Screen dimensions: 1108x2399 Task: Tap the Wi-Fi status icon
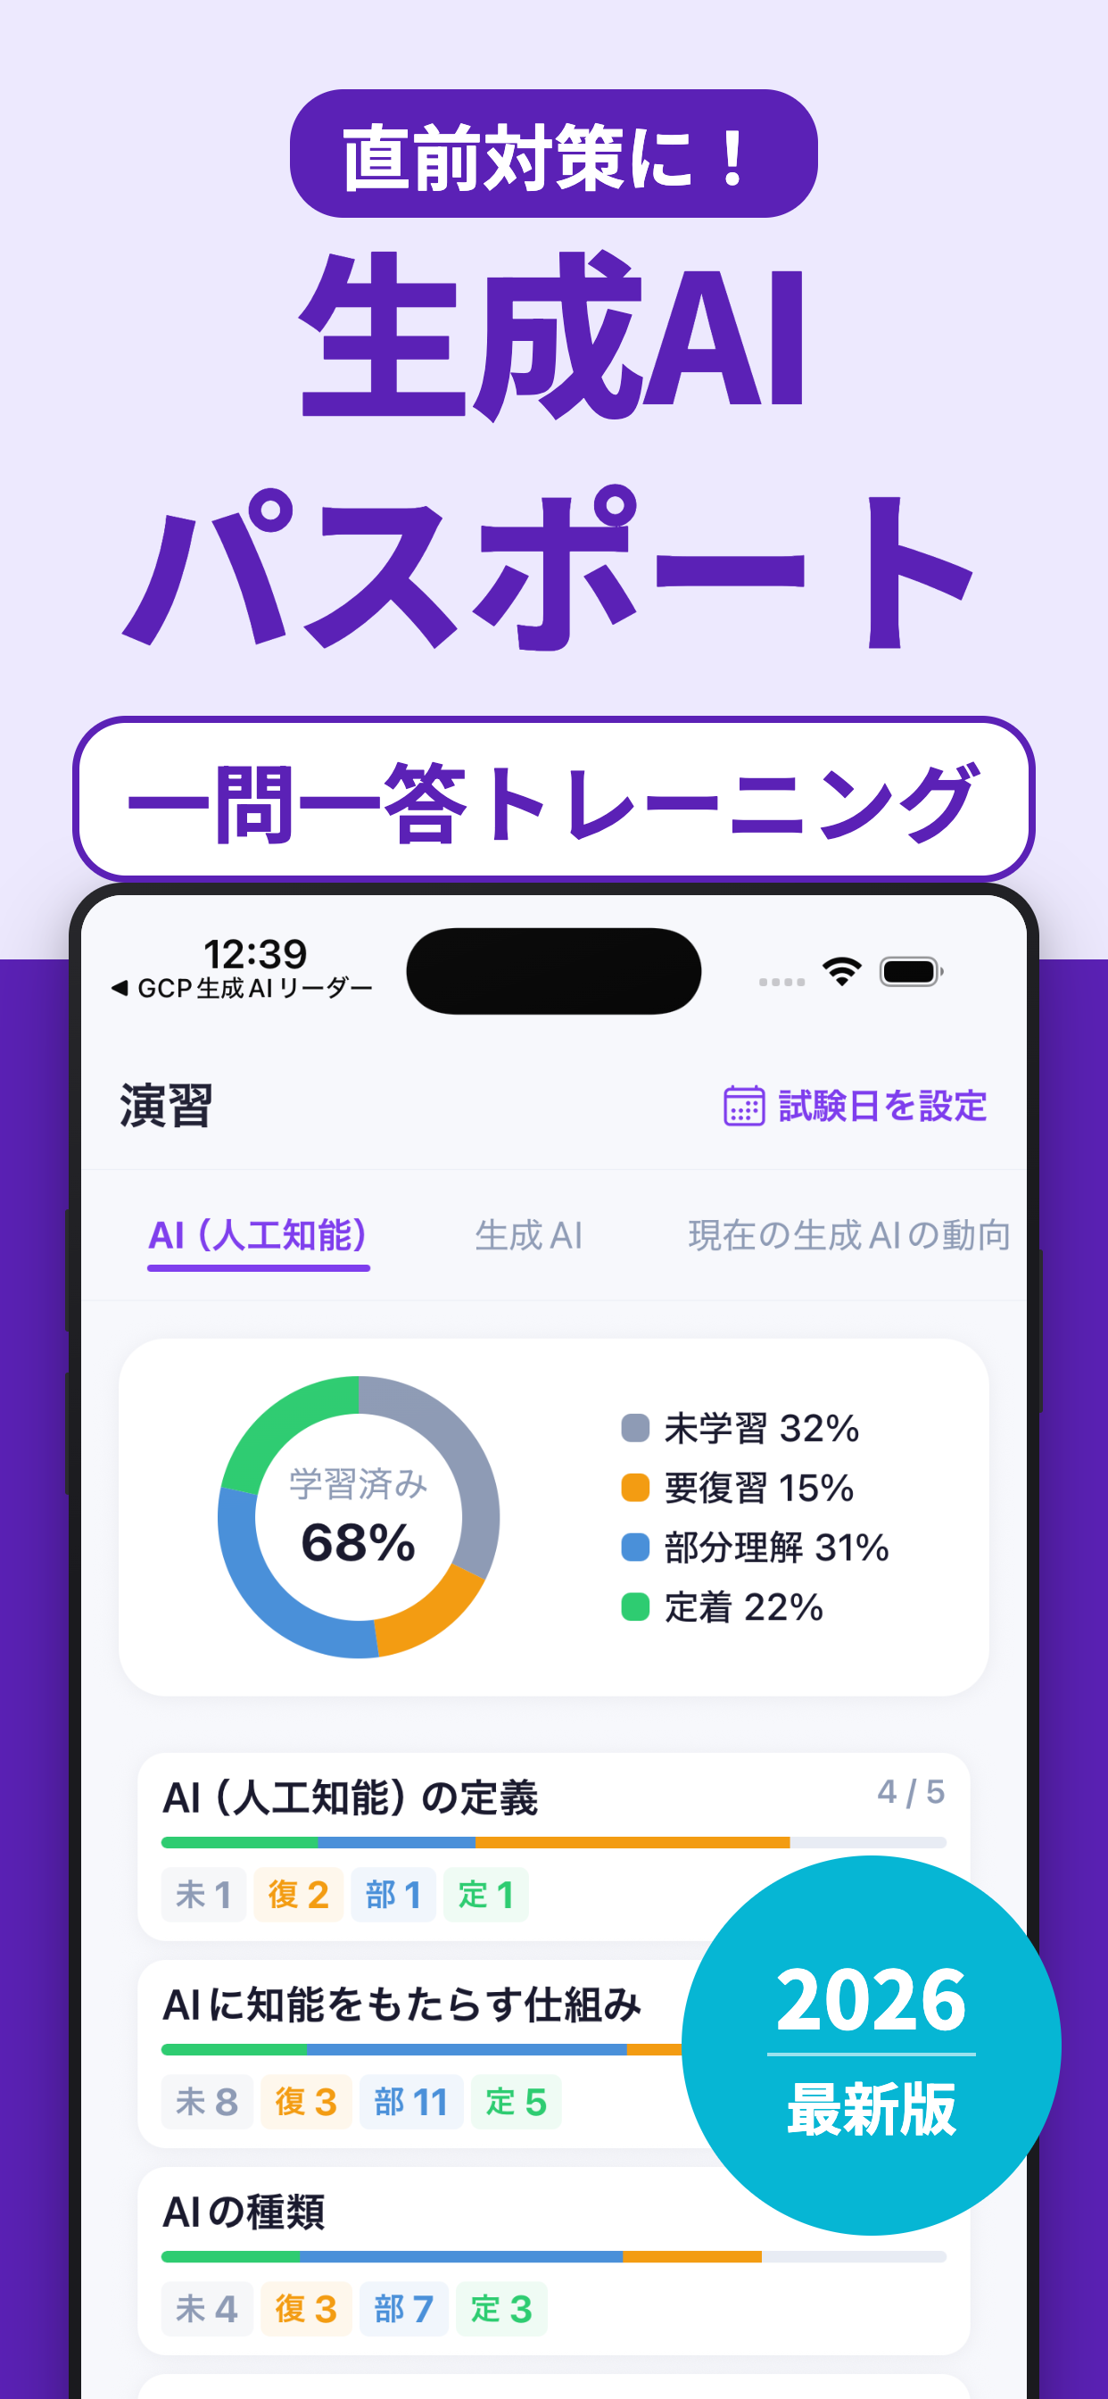(x=842, y=971)
